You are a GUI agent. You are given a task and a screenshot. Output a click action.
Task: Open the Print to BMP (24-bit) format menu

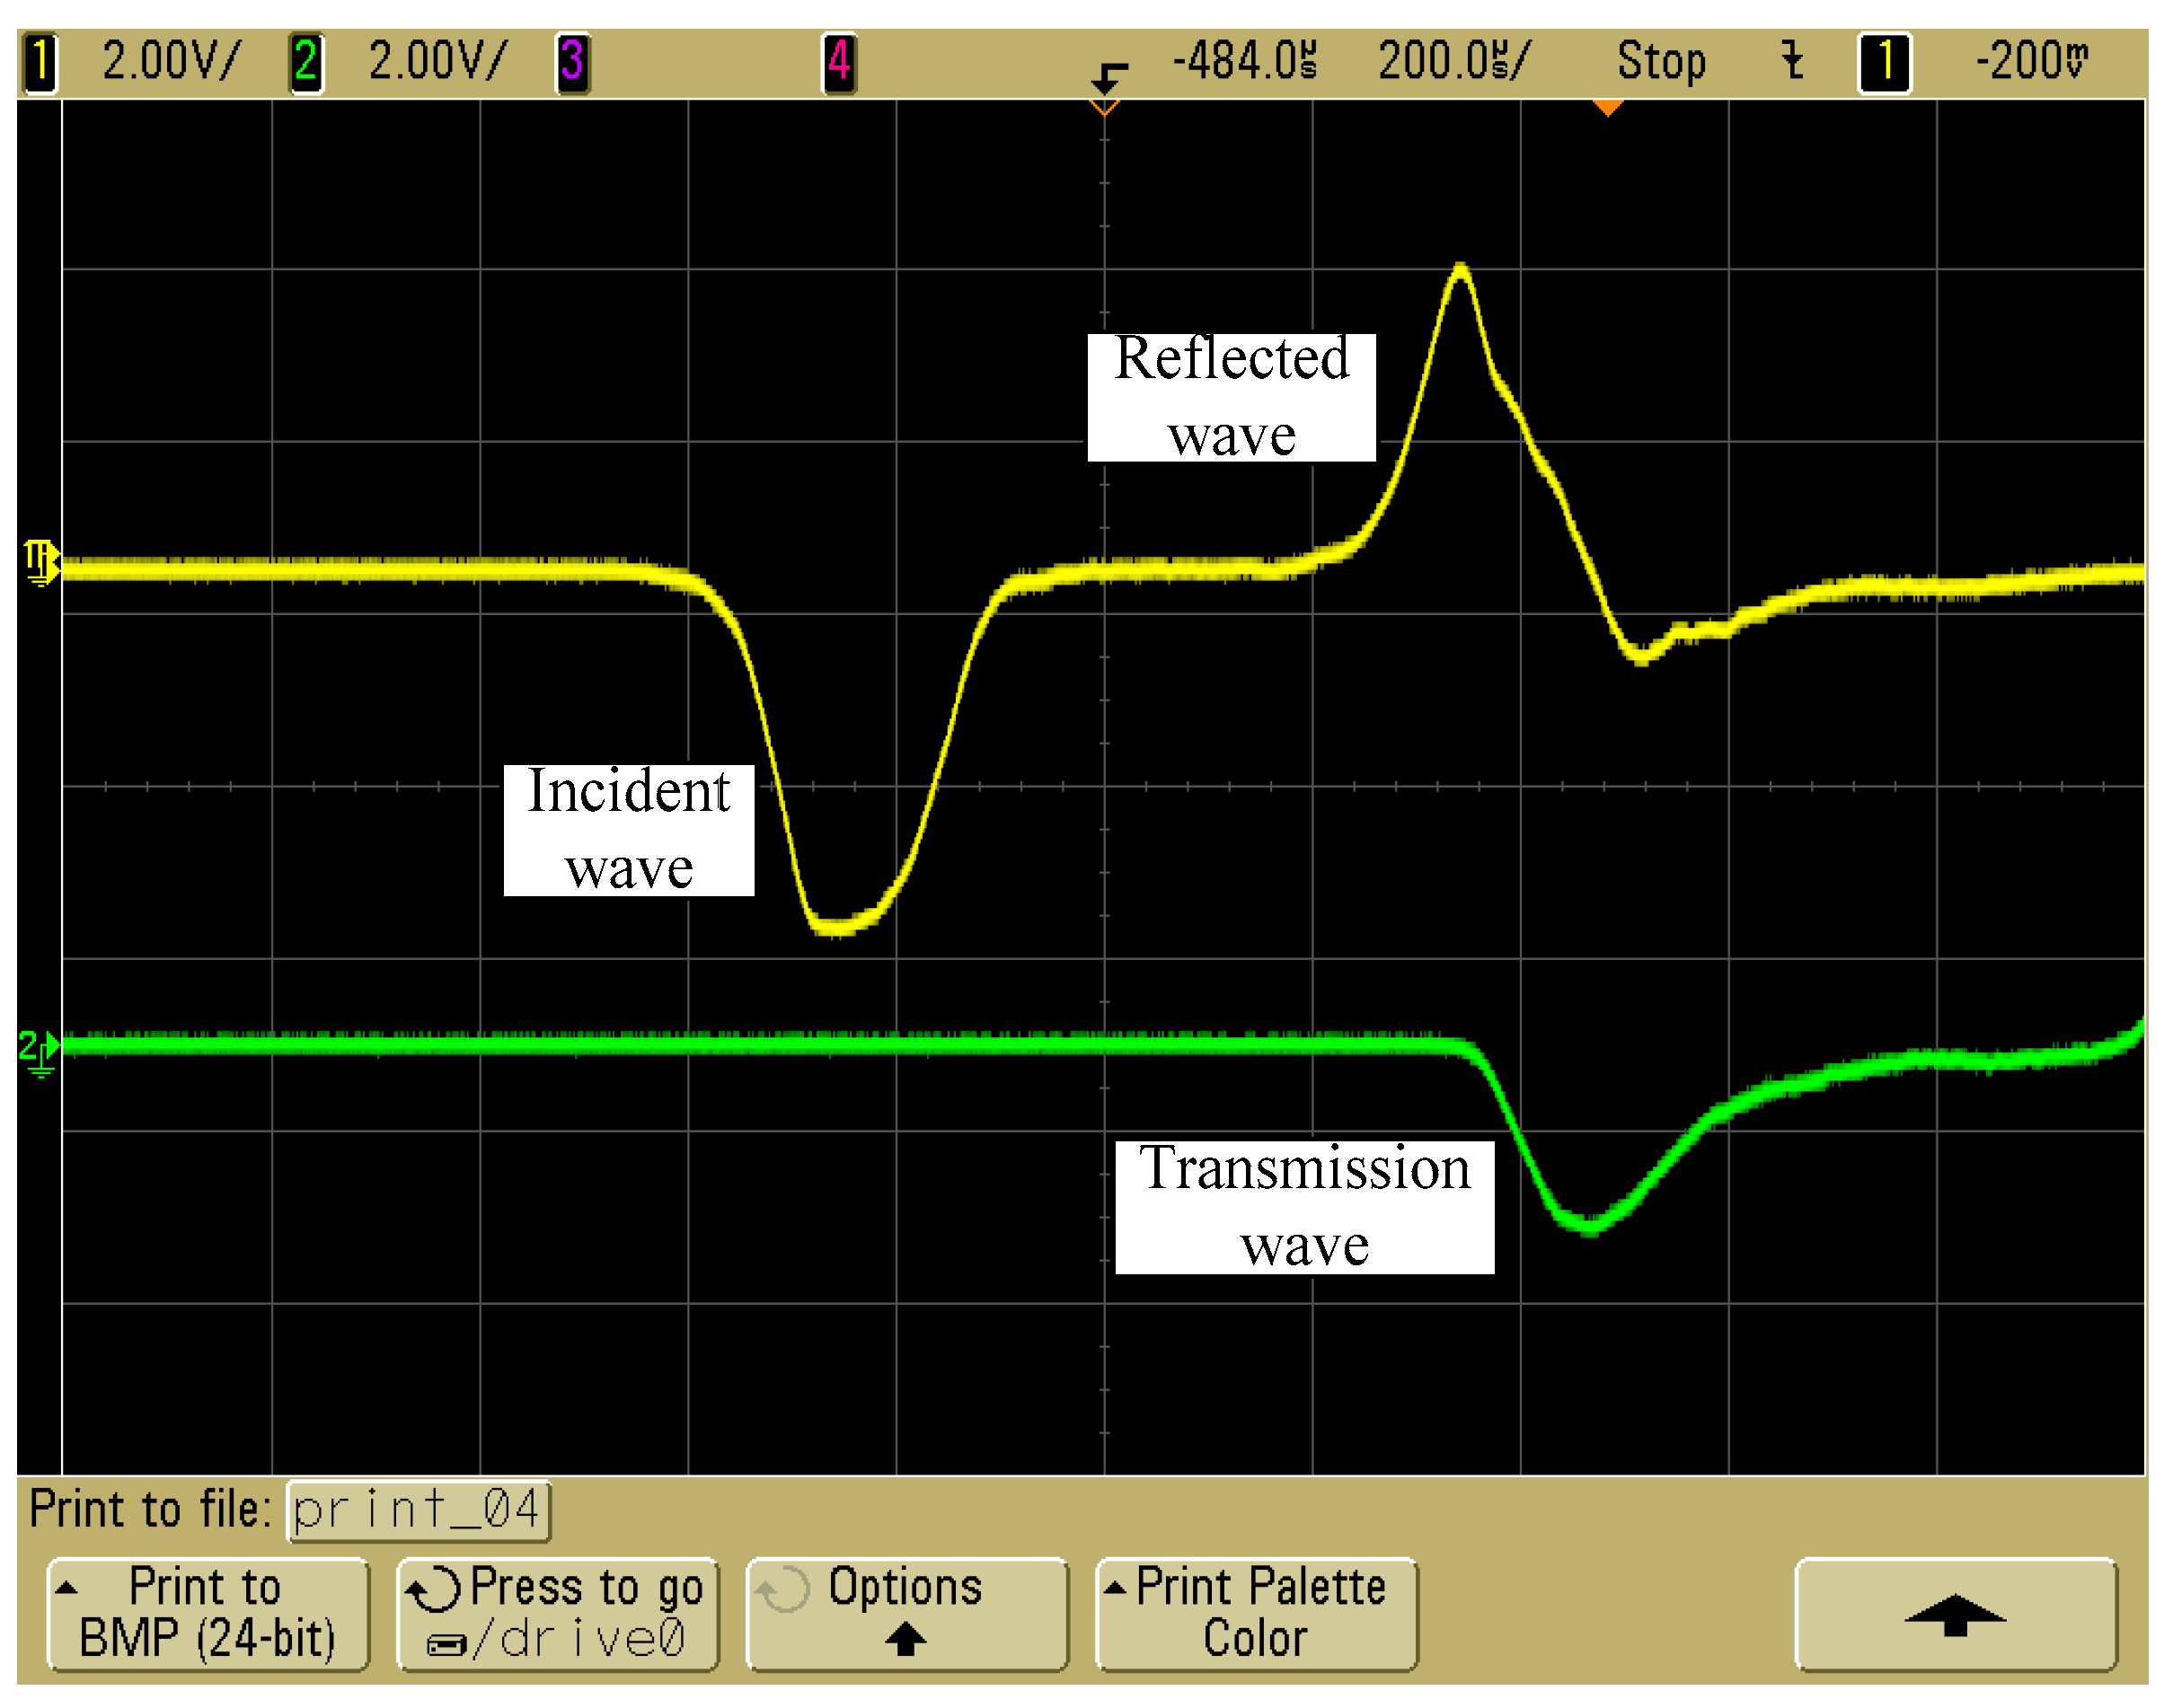click(x=208, y=1613)
